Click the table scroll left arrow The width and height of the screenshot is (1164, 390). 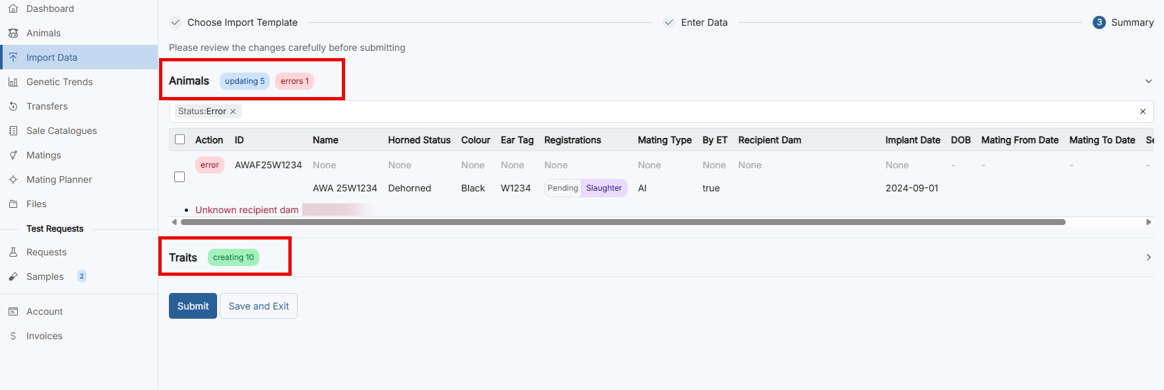click(x=174, y=222)
